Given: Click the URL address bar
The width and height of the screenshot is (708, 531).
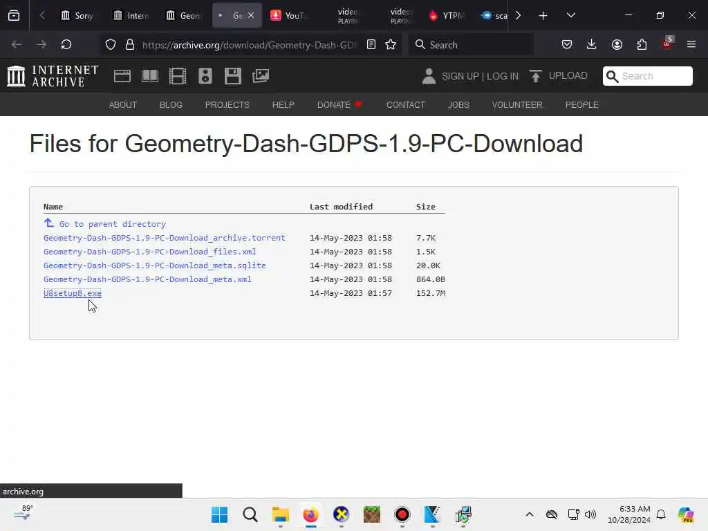Looking at the screenshot, I should pyautogui.click(x=250, y=45).
